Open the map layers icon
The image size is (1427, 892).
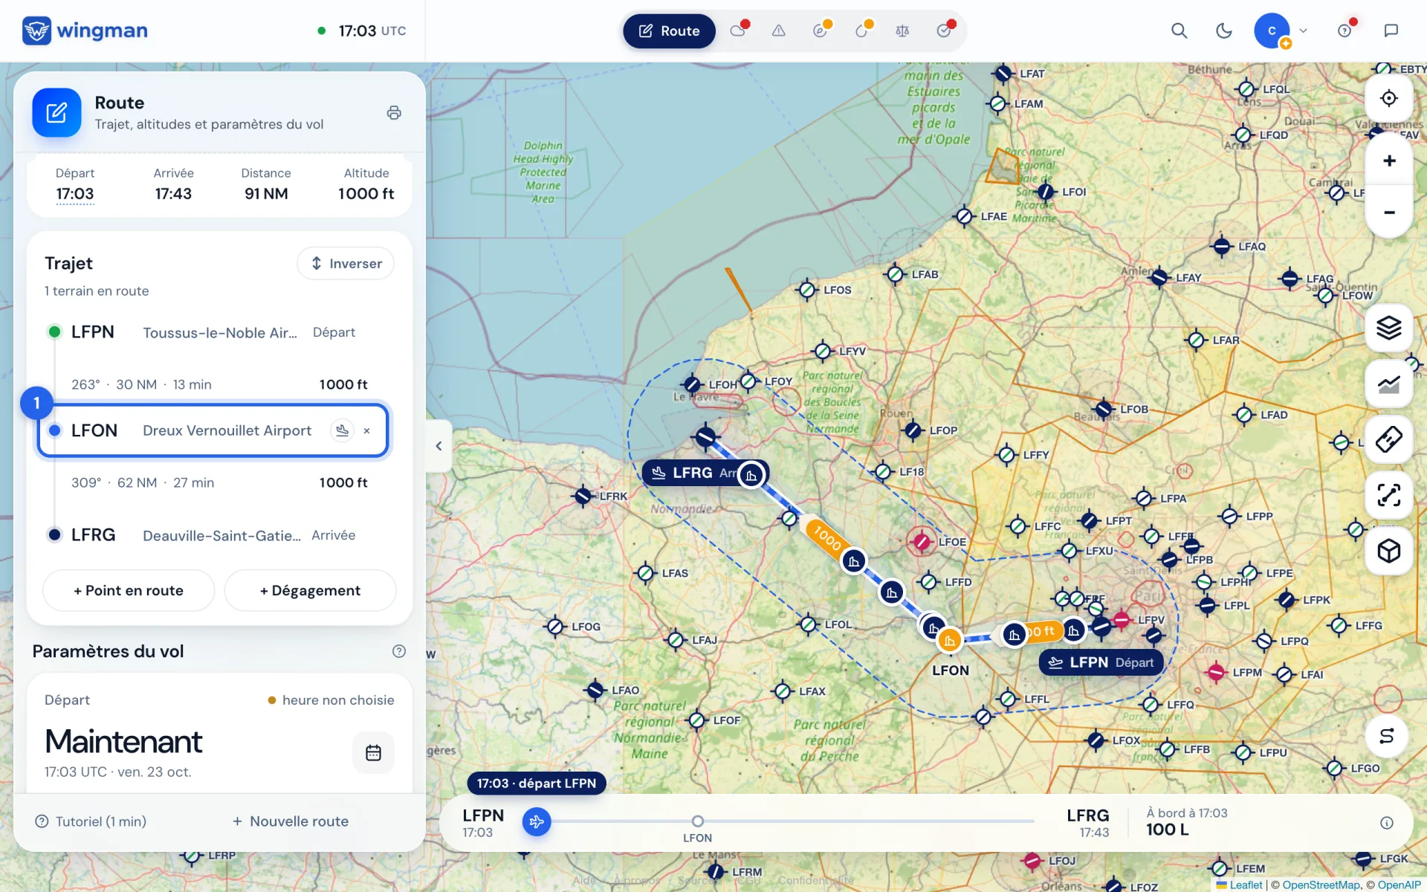[x=1388, y=328]
